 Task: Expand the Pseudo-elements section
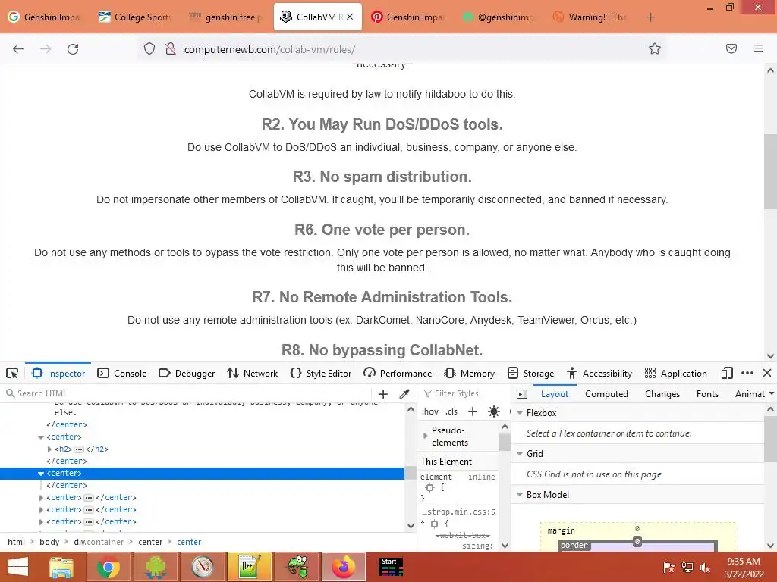tap(425, 436)
